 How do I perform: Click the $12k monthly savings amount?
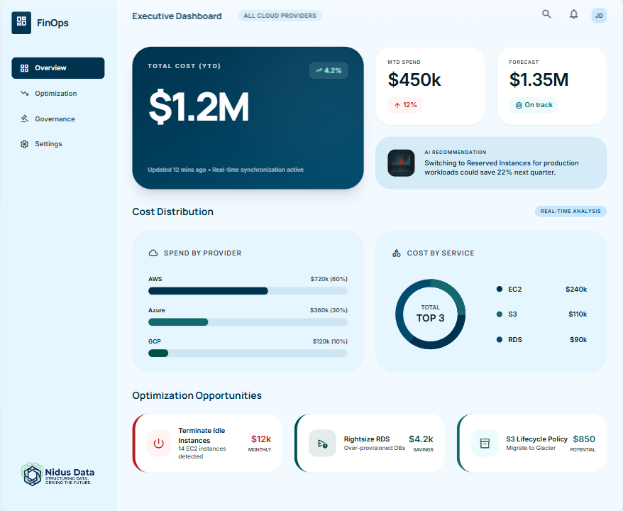pyautogui.click(x=261, y=439)
